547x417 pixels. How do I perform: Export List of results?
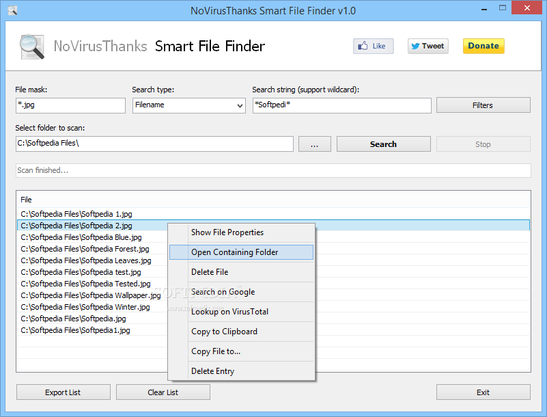(x=63, y=392)
